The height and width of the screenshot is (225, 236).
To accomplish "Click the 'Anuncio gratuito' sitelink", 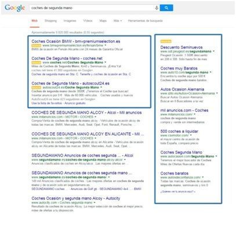I will pos(75,103).
